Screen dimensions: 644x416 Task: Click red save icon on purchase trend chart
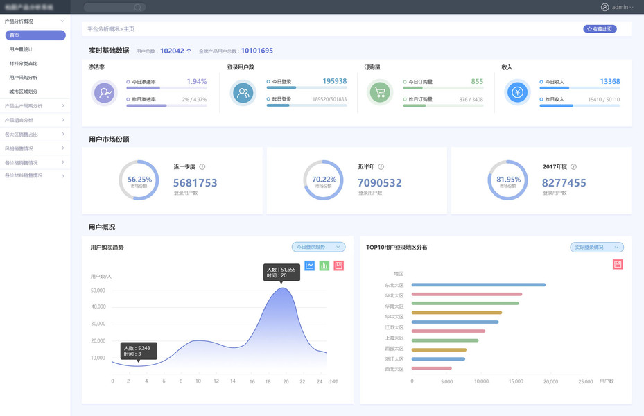pos(339,266)
